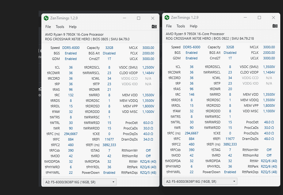Click the GDM Enabled value in left window
283x195 pixels.
click(71, 59)
